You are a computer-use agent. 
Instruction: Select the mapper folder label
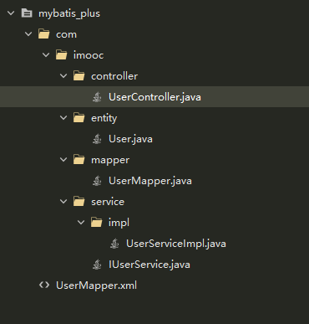(110, 161)
